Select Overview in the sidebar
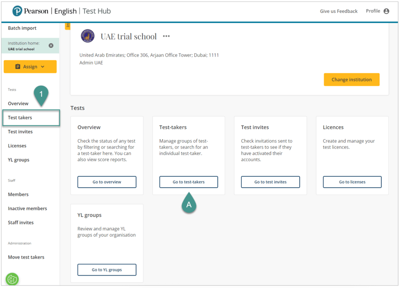 pyautogui.click(x=18, y=104)
